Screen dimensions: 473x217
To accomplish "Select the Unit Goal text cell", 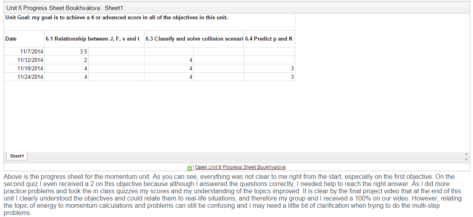I will point(149,22).
